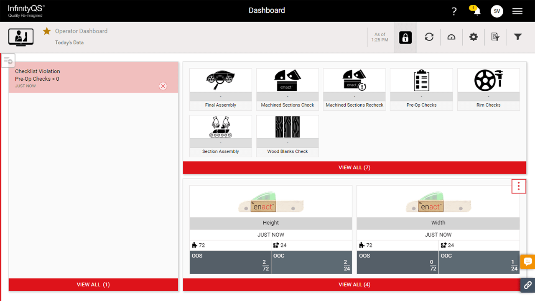The image size is (535, 301).
Task: Open the filter funnel icon
Action: click(518, 37)
